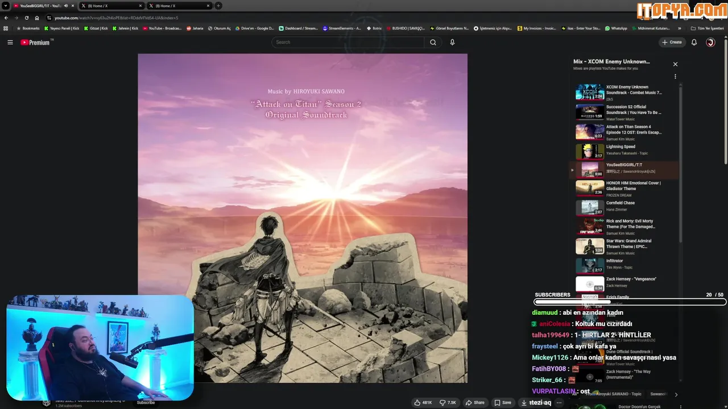The height and width of the screenshot is (409, 728).
Task: Open the WhatsApp bookmark
Action: coord(616,28)
